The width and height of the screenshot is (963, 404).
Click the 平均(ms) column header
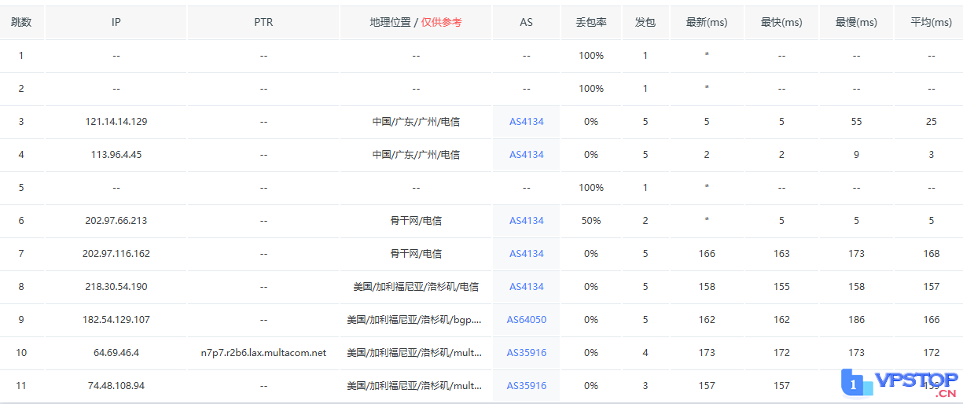(x=931, y=23)
